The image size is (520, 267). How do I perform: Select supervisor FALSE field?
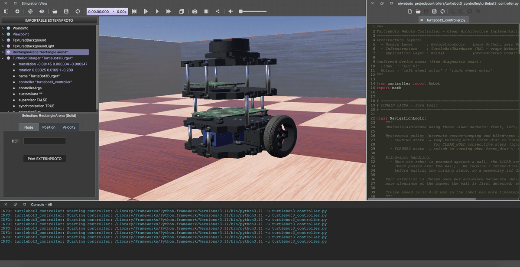(x=33, y=100)
